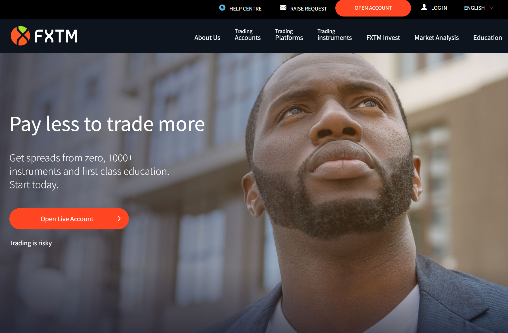Open the Trading Accounts menu
This screenshot has width=508, height=333.
[247, 35]
